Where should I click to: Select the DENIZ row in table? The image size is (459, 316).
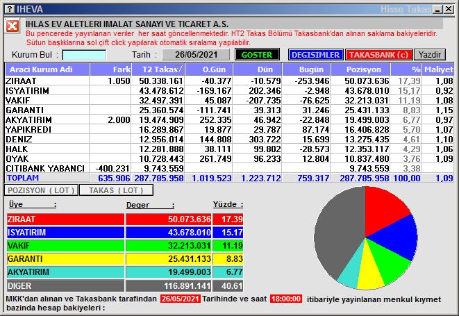pos(229,139)
